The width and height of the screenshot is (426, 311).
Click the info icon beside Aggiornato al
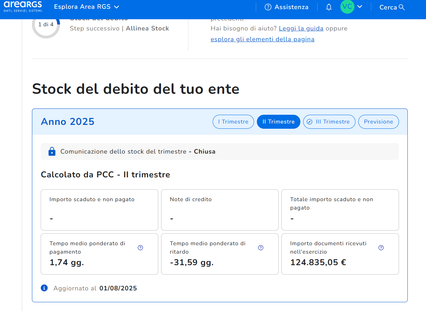tap(44, 288)
